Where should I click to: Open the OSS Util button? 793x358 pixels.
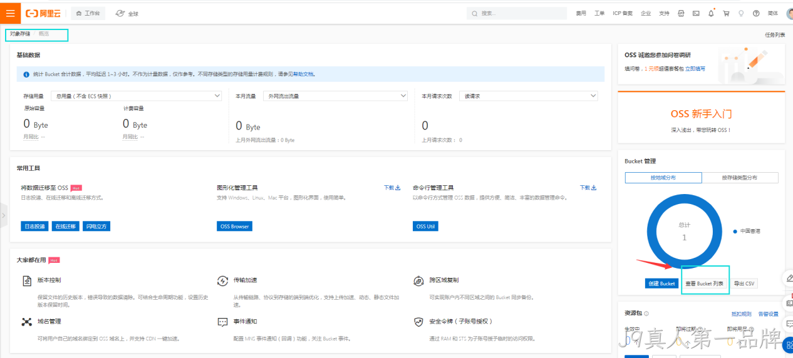click(426, 226)
